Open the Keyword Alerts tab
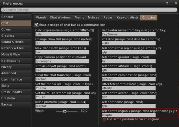 tap(127, 17)
